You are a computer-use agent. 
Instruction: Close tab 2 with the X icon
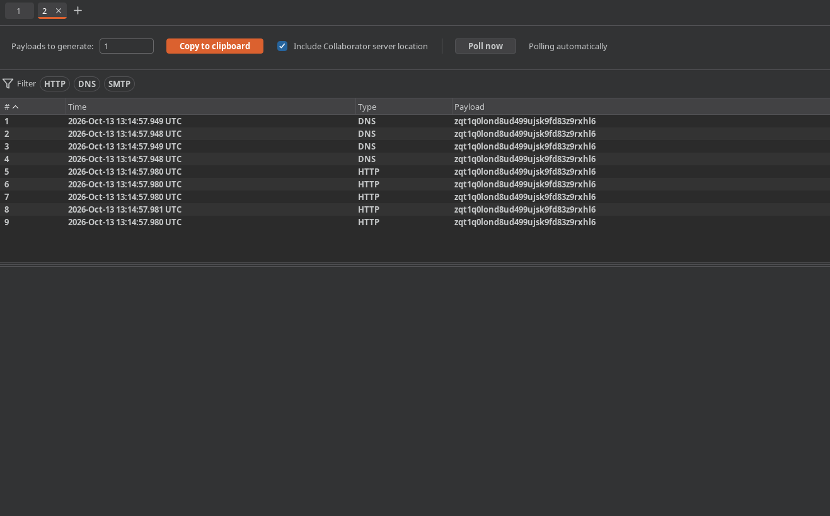(x=59, y=11)
